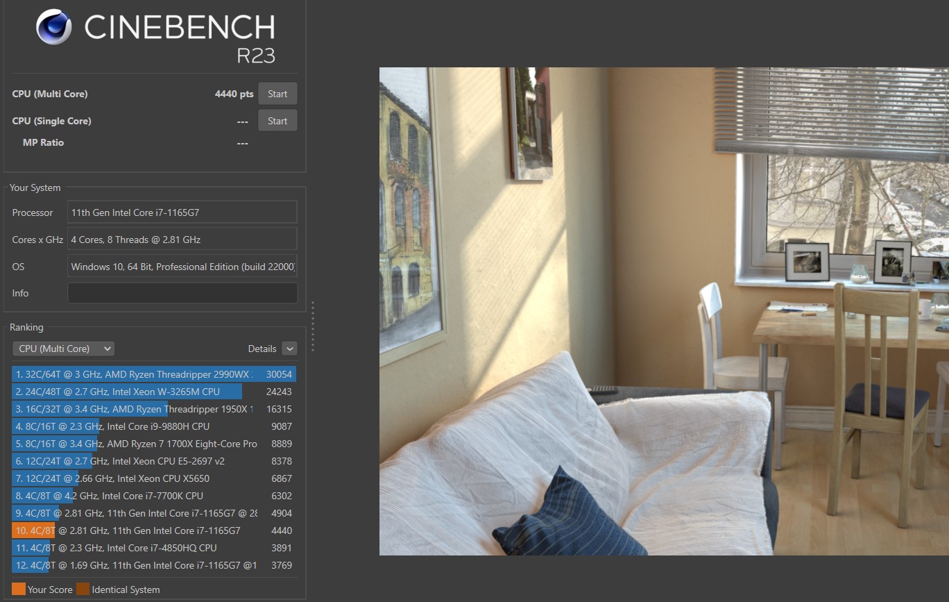Click the OS information field

[182, 267]
